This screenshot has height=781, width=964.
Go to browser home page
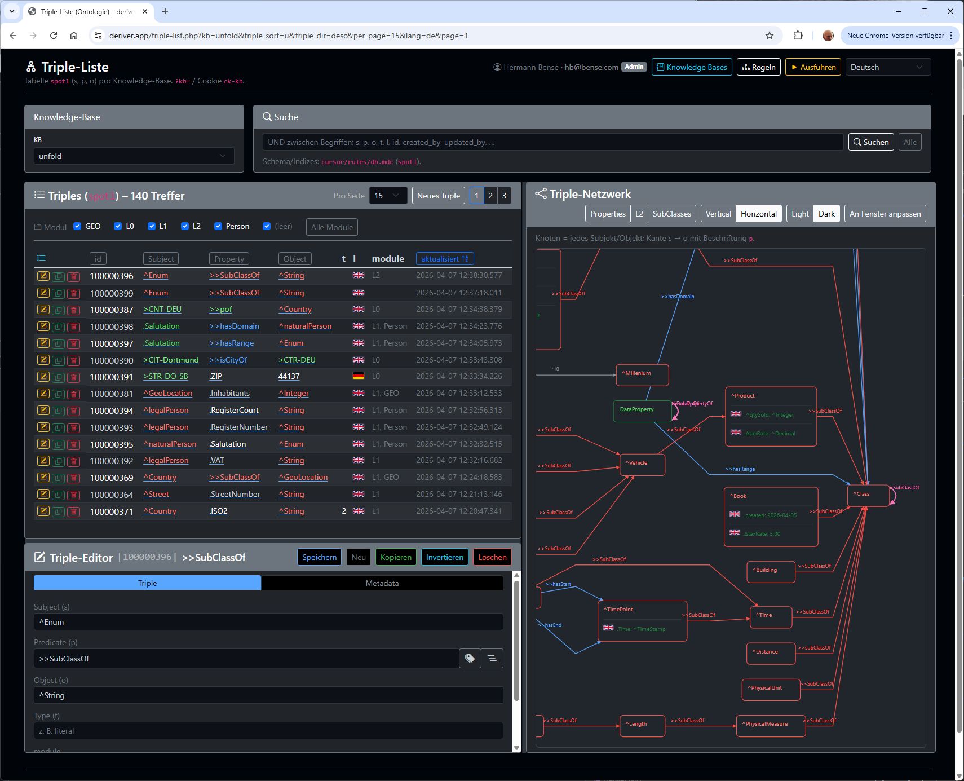pyautogui.click(x=74, y=36)
